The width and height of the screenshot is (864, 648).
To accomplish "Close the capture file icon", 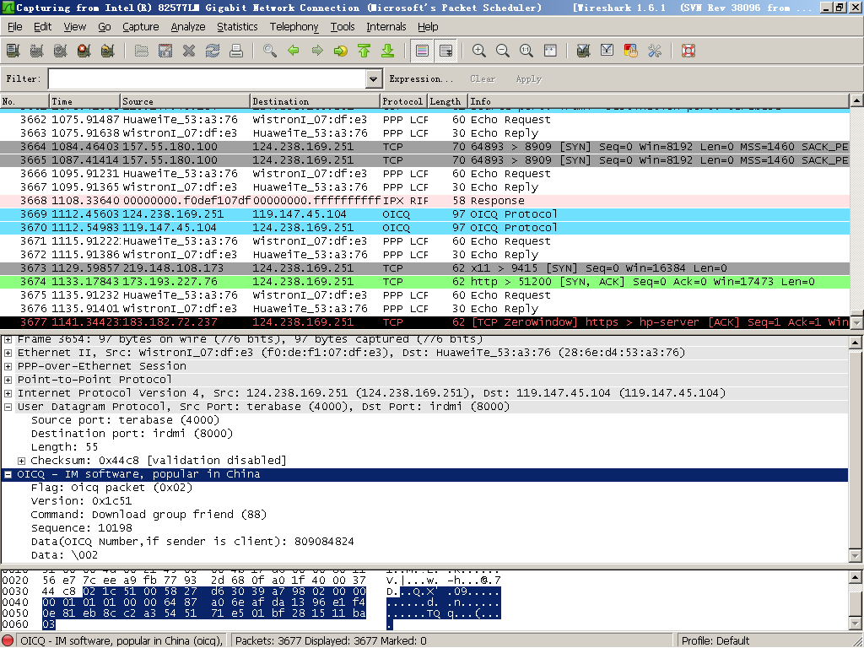I will pyautogui.click(x=189, y=51).
